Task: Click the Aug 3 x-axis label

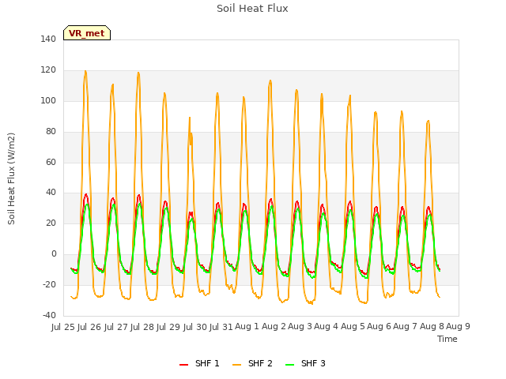Action: point(300,326)
